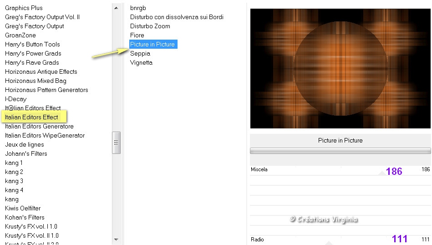The width and height of the screenshot is (432, 245).
Task: Select Krusty's FX vol. II 1.0
Action: [x=32, y=235]
